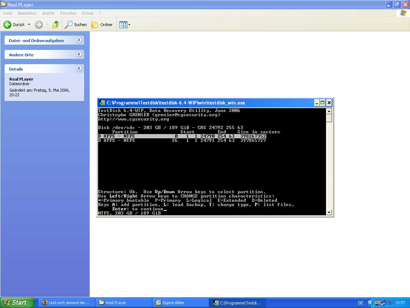Open the Favoriten menu
The height and width of the screenshot is (308, 410).
tap(68, 13)
